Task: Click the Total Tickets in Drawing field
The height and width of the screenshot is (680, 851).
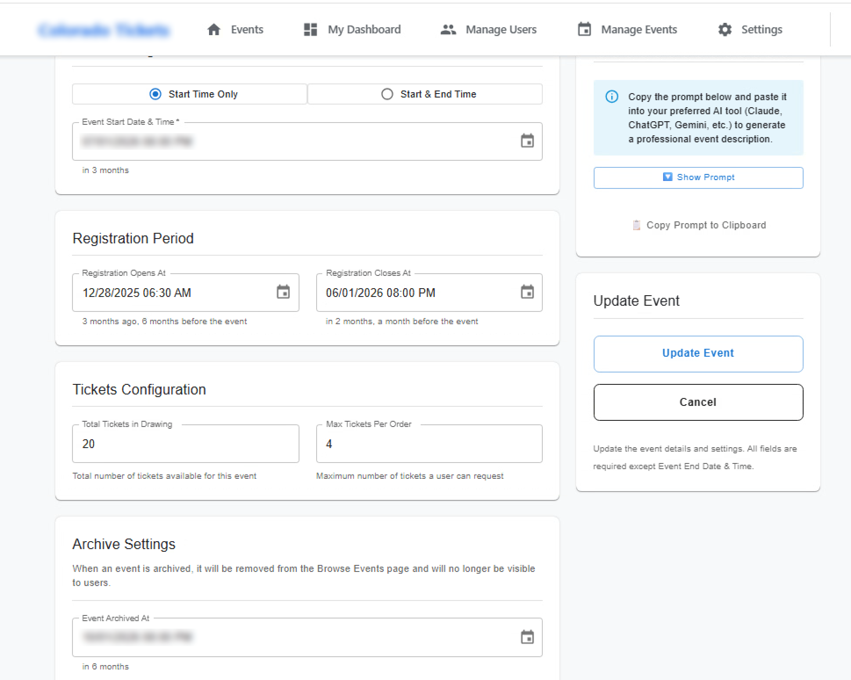Action: coord(185,444)
